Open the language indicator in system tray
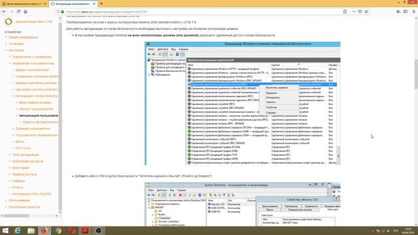This screenshot has width=418, height=235. 396,230
